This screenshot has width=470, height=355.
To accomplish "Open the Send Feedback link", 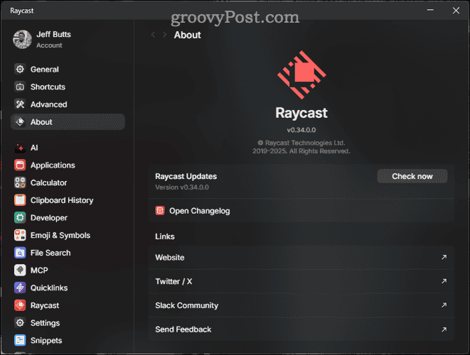I will 301,329.
